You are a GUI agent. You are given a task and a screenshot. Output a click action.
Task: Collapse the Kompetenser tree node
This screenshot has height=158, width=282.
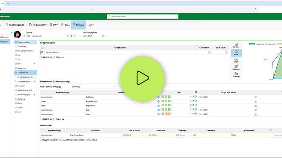tap(34, 72)
